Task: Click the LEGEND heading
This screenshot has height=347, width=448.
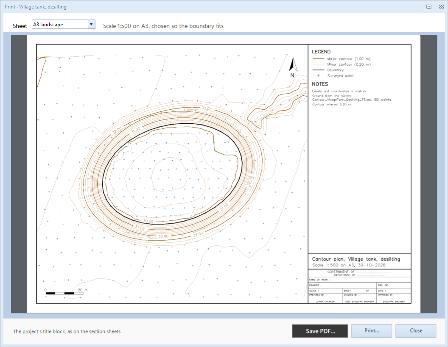Action: click(x=321, y=52)
